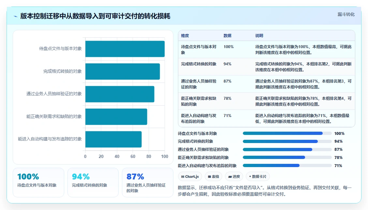Viewport: 368px width, 210px height.
Task: Click the 100% value in the table
Action: point(228,47)
